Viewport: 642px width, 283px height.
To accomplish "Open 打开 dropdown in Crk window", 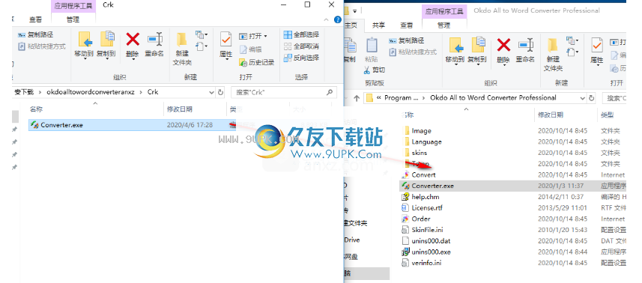I will point(253,37).
